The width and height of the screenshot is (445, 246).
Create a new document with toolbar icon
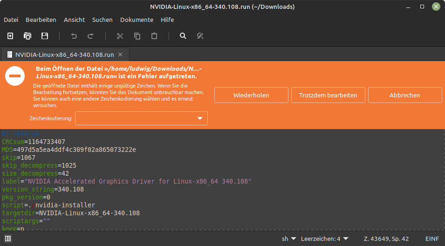click(x=10, y=36)
